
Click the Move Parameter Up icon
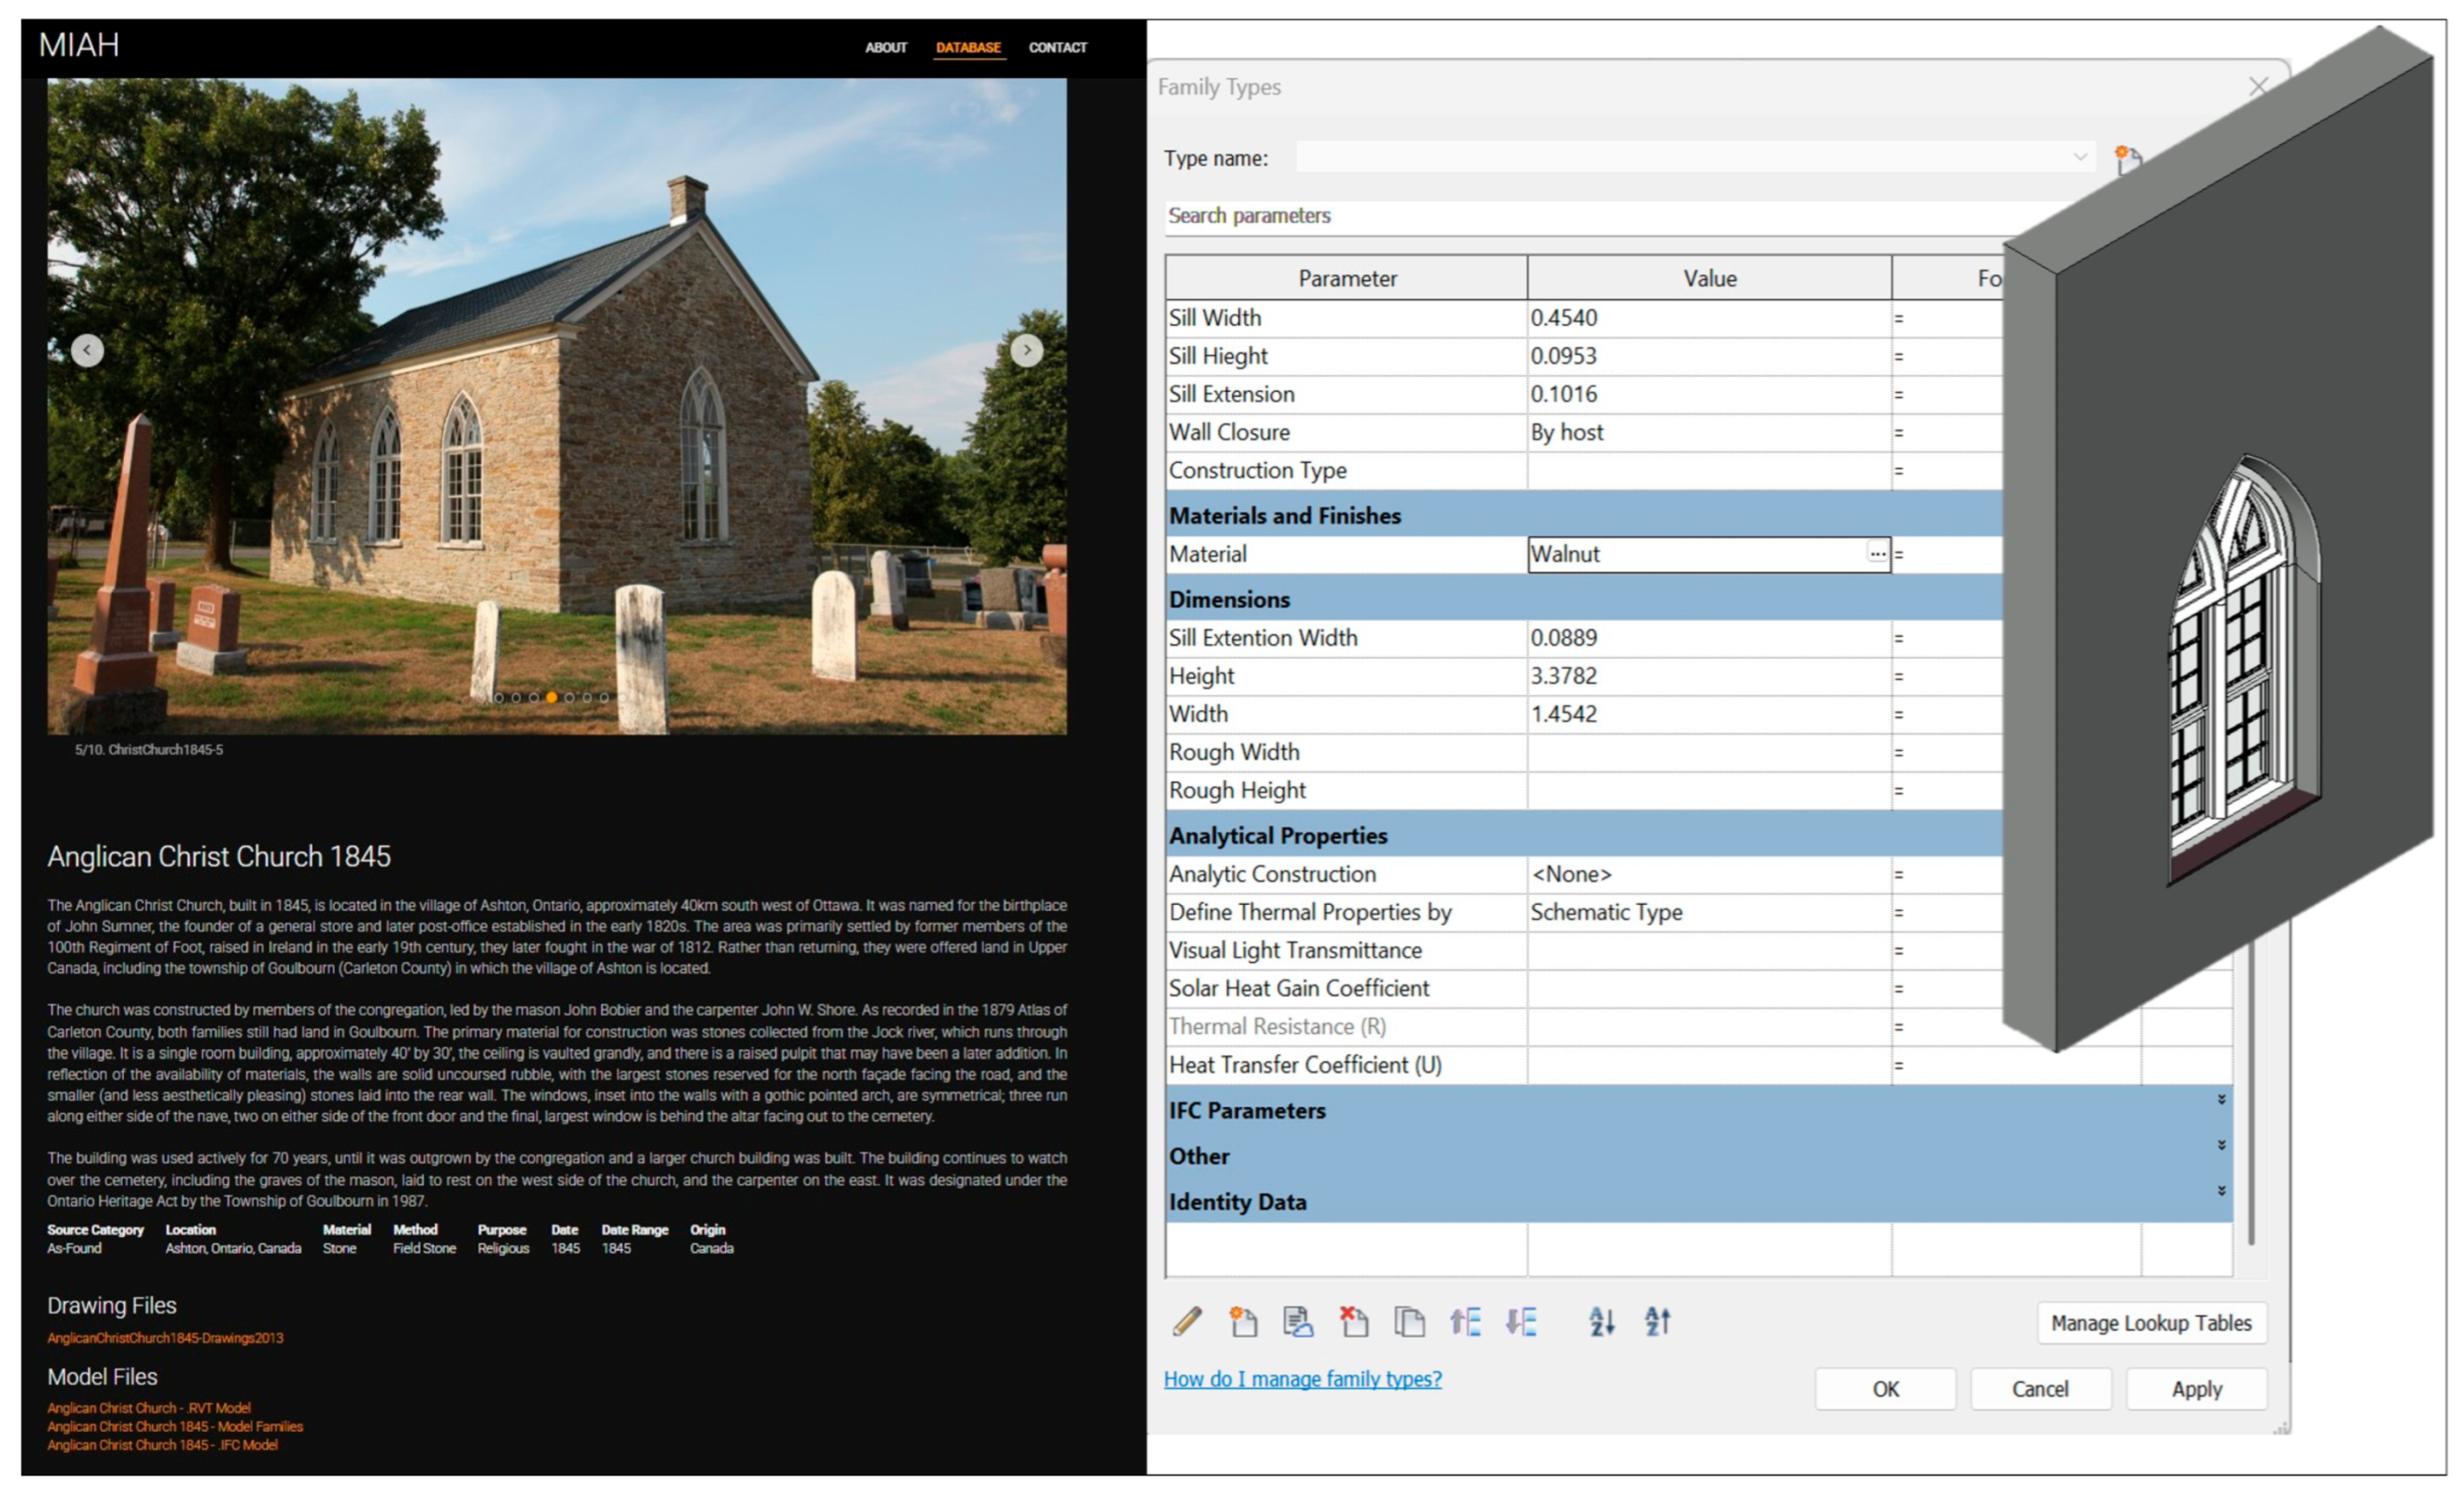(x=1465, y=1321)
